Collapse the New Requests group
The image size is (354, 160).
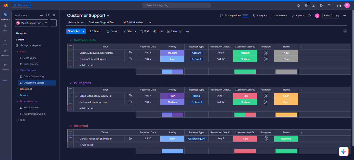pos(70,40)
